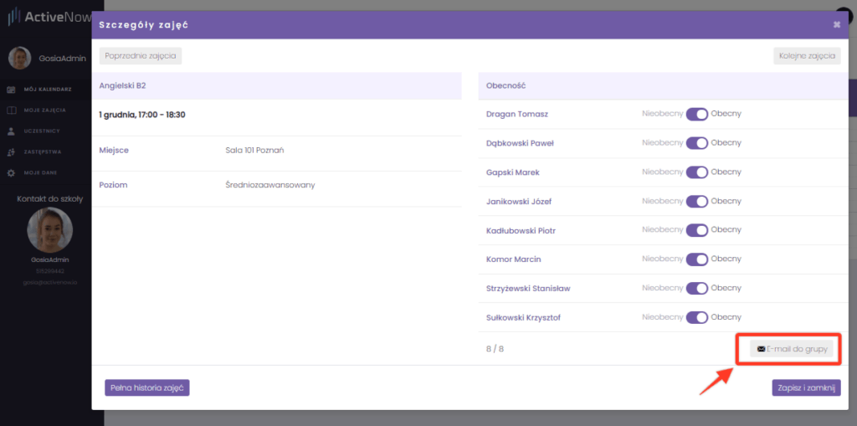Go to Kolejne zajęcia
This screenshot has height=426, width=857.
[x=807, y=56]
